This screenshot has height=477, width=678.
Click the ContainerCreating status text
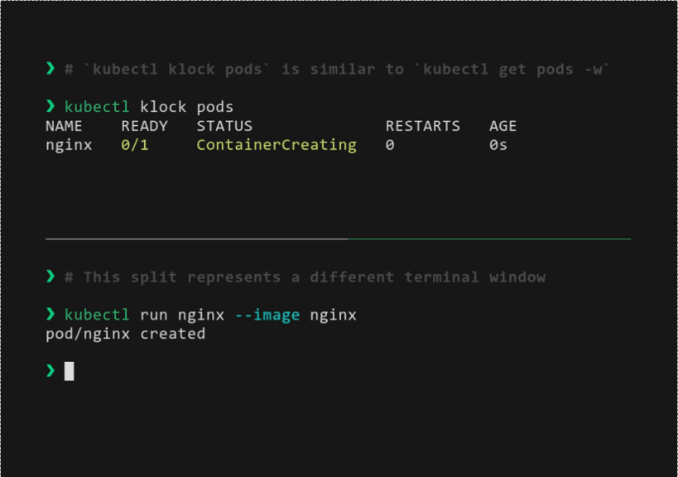point(276,145)
